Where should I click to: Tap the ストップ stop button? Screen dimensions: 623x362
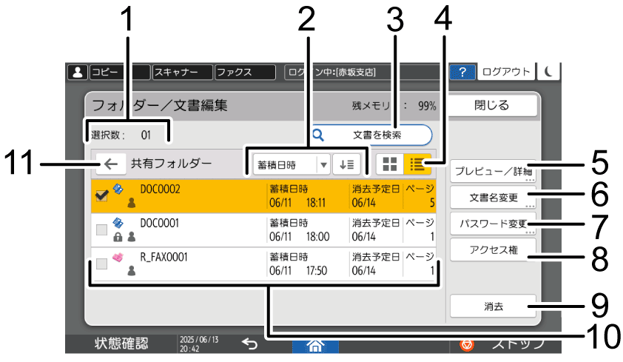pos(505,345)
